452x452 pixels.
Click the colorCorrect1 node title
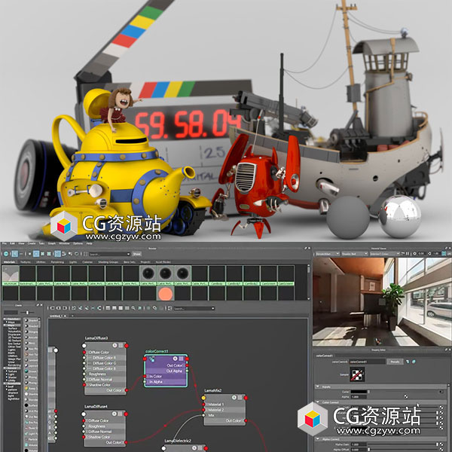pyautogui.click(x=157, y=351)
